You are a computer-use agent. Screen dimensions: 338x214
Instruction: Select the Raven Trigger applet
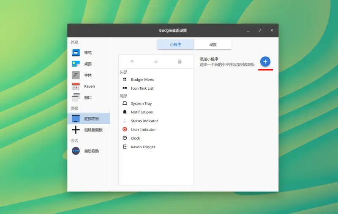point(143,147)
